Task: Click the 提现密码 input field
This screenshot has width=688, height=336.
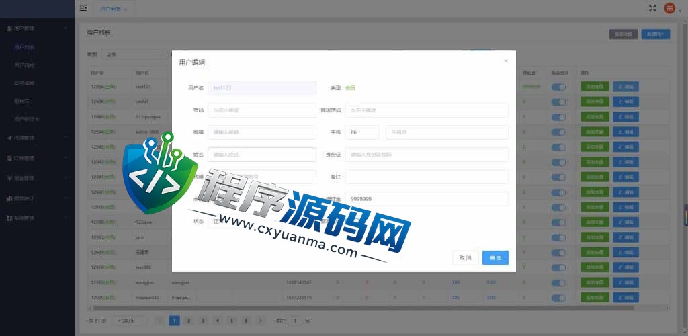Action: [x=427, y=110]
